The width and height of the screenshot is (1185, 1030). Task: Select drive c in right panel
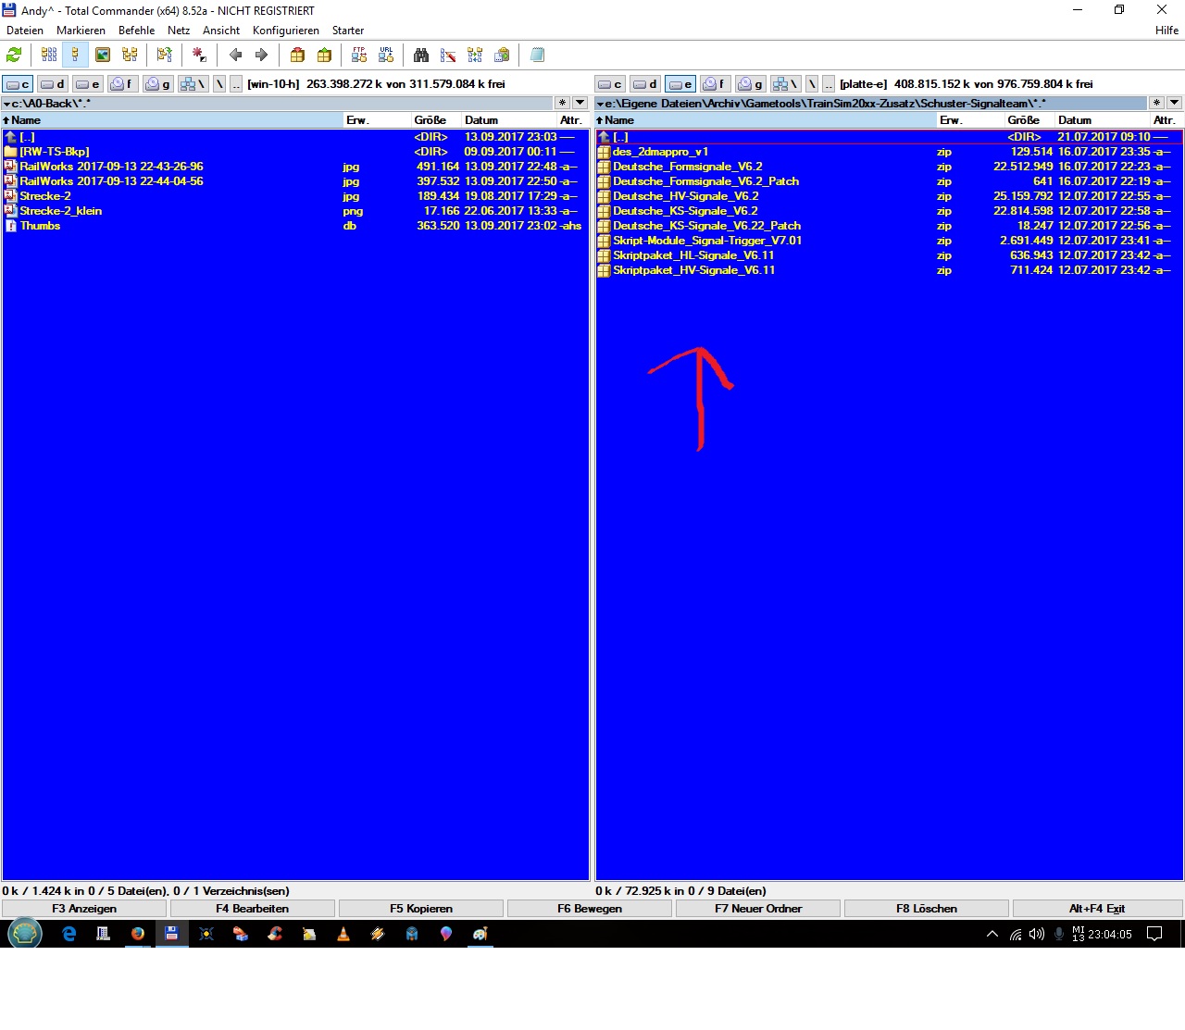pyautogui.click(x=610, y=84)
